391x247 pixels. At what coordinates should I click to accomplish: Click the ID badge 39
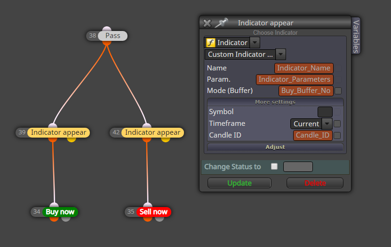click(x=22, y=132)
